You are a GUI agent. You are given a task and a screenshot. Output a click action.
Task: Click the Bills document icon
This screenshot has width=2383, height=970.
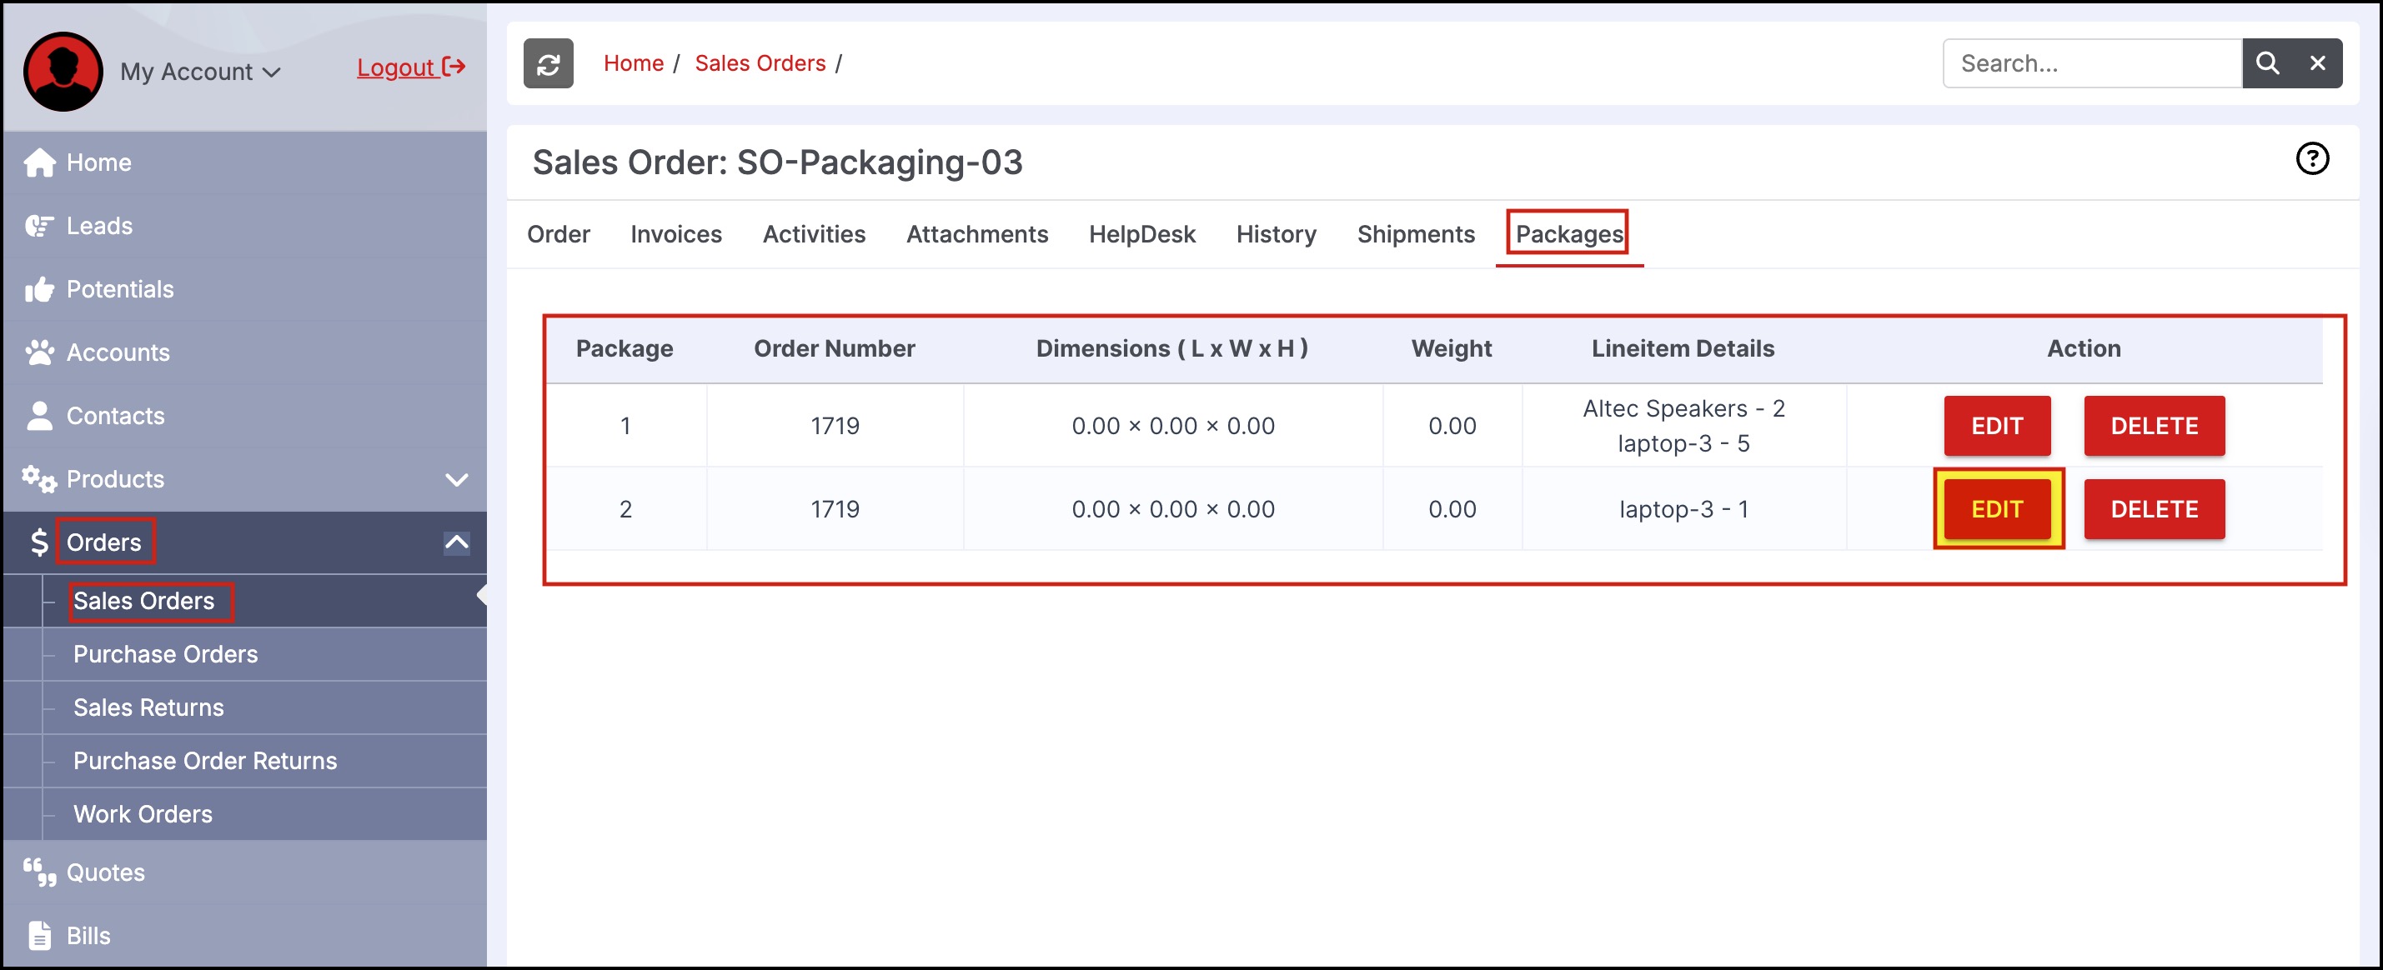40,935
